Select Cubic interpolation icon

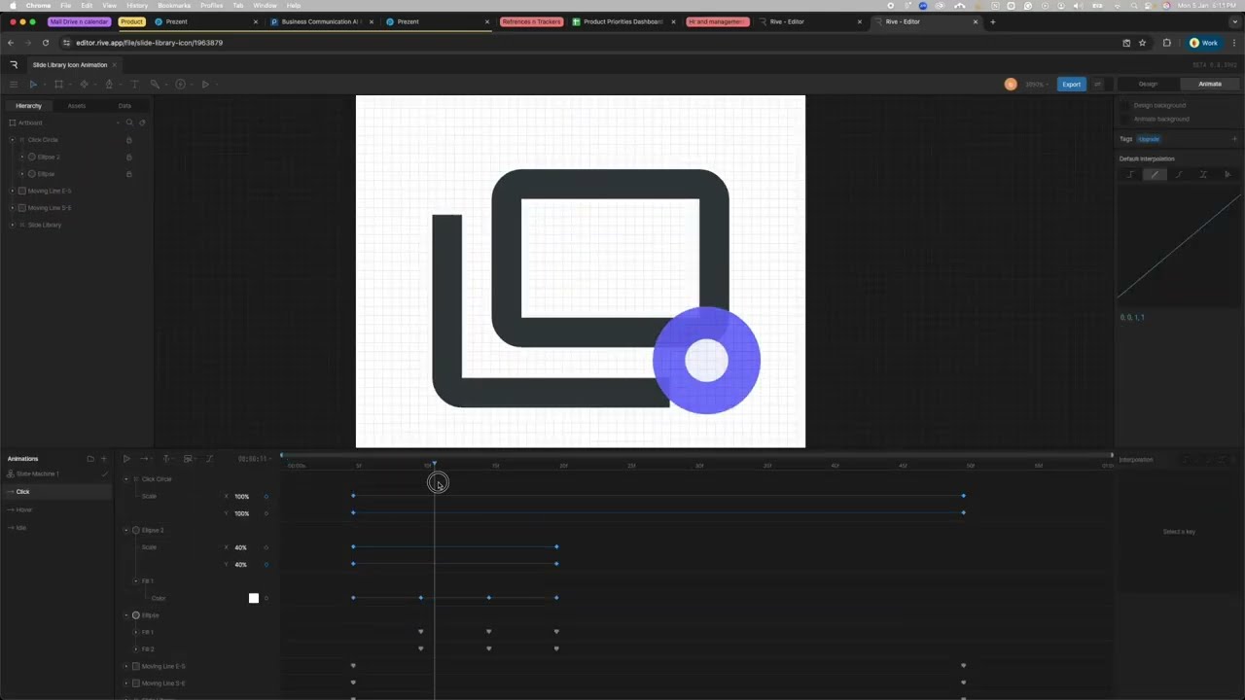point(1179,175)
